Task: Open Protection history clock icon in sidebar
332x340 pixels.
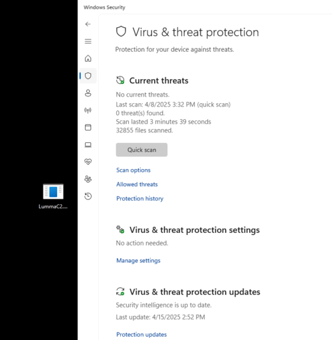Action: point(88,196)
